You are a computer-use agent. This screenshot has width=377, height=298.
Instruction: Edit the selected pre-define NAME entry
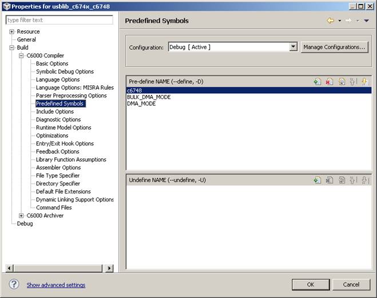pos(342,82)
